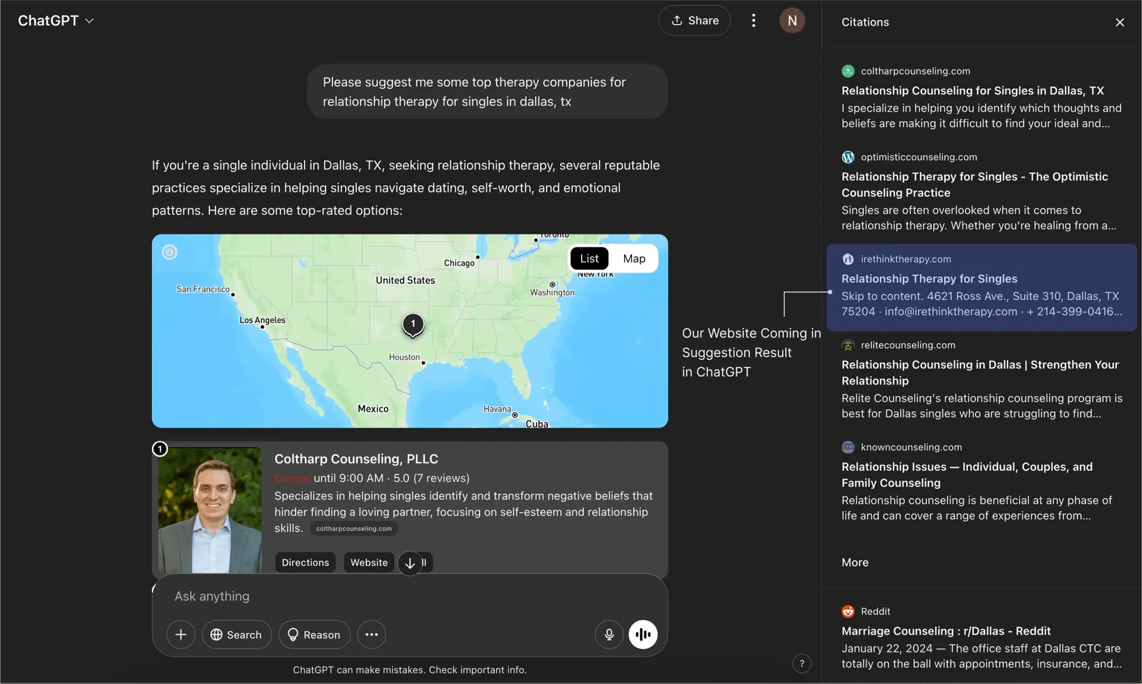This screenshot has width=1142, height=684.
Task: Click the optimisticcounseling WordPress favicon
Action: [x=848, y=157]
